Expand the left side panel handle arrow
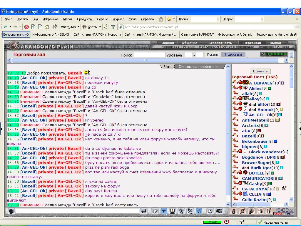The height and width of the screenshot is (226, 301). [1, 129]
